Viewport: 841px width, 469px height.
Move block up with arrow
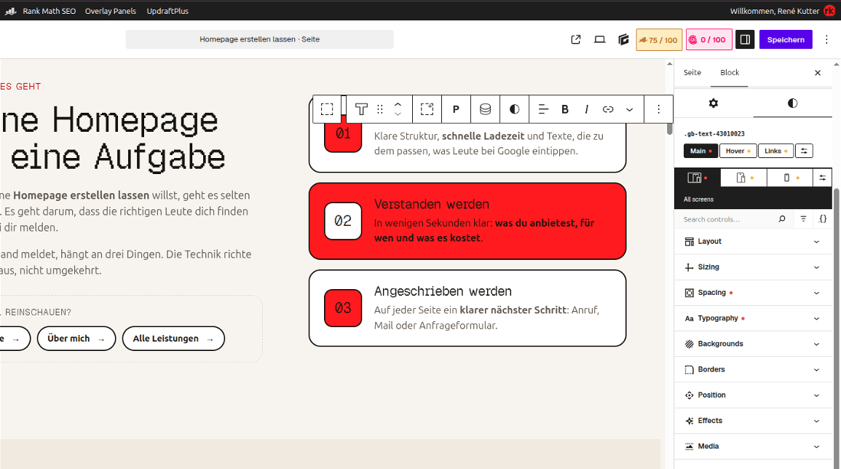398,104
